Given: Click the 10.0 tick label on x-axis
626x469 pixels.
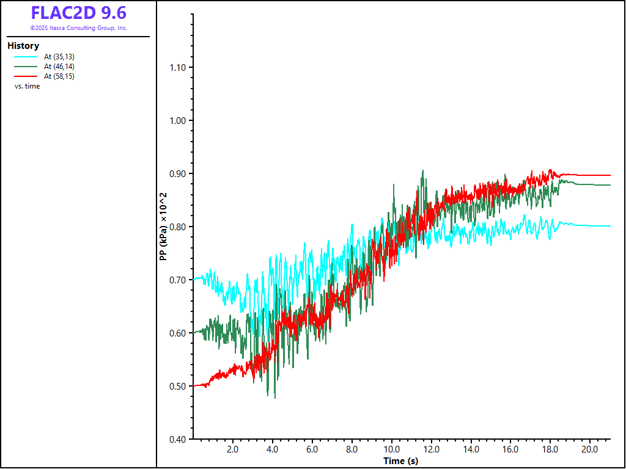Looking at the screenshot, I should 391,449.
